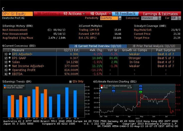The height and width of the screenshot is (131, 183).
Task: Open 4) Current Consensus (EEO)
Action: tap(19, 46)
